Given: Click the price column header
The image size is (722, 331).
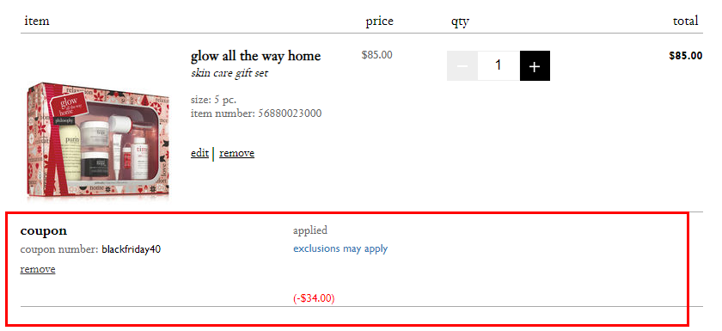Looking at the screenshot, I should coord(380,21).
